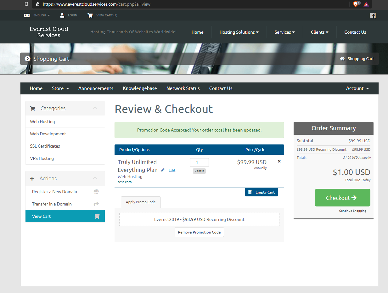Click the globe icon for Register a New Domain
Viewport: 388px width, 293px height.
96,192
